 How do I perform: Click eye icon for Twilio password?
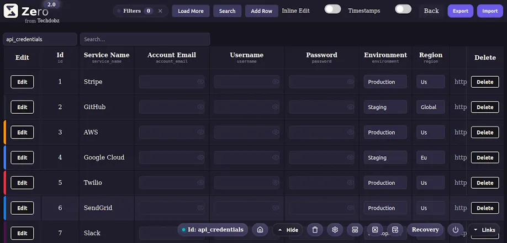351,183
